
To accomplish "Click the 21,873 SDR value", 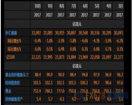I will click(60, 57).
